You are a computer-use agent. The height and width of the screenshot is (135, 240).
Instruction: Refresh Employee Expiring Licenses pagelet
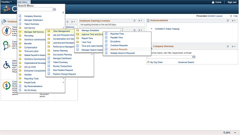135,21
